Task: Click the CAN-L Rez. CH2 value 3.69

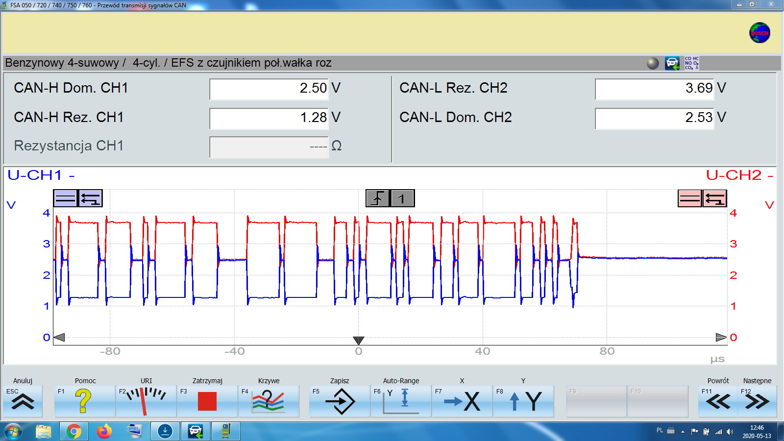Action: point(655,89)
